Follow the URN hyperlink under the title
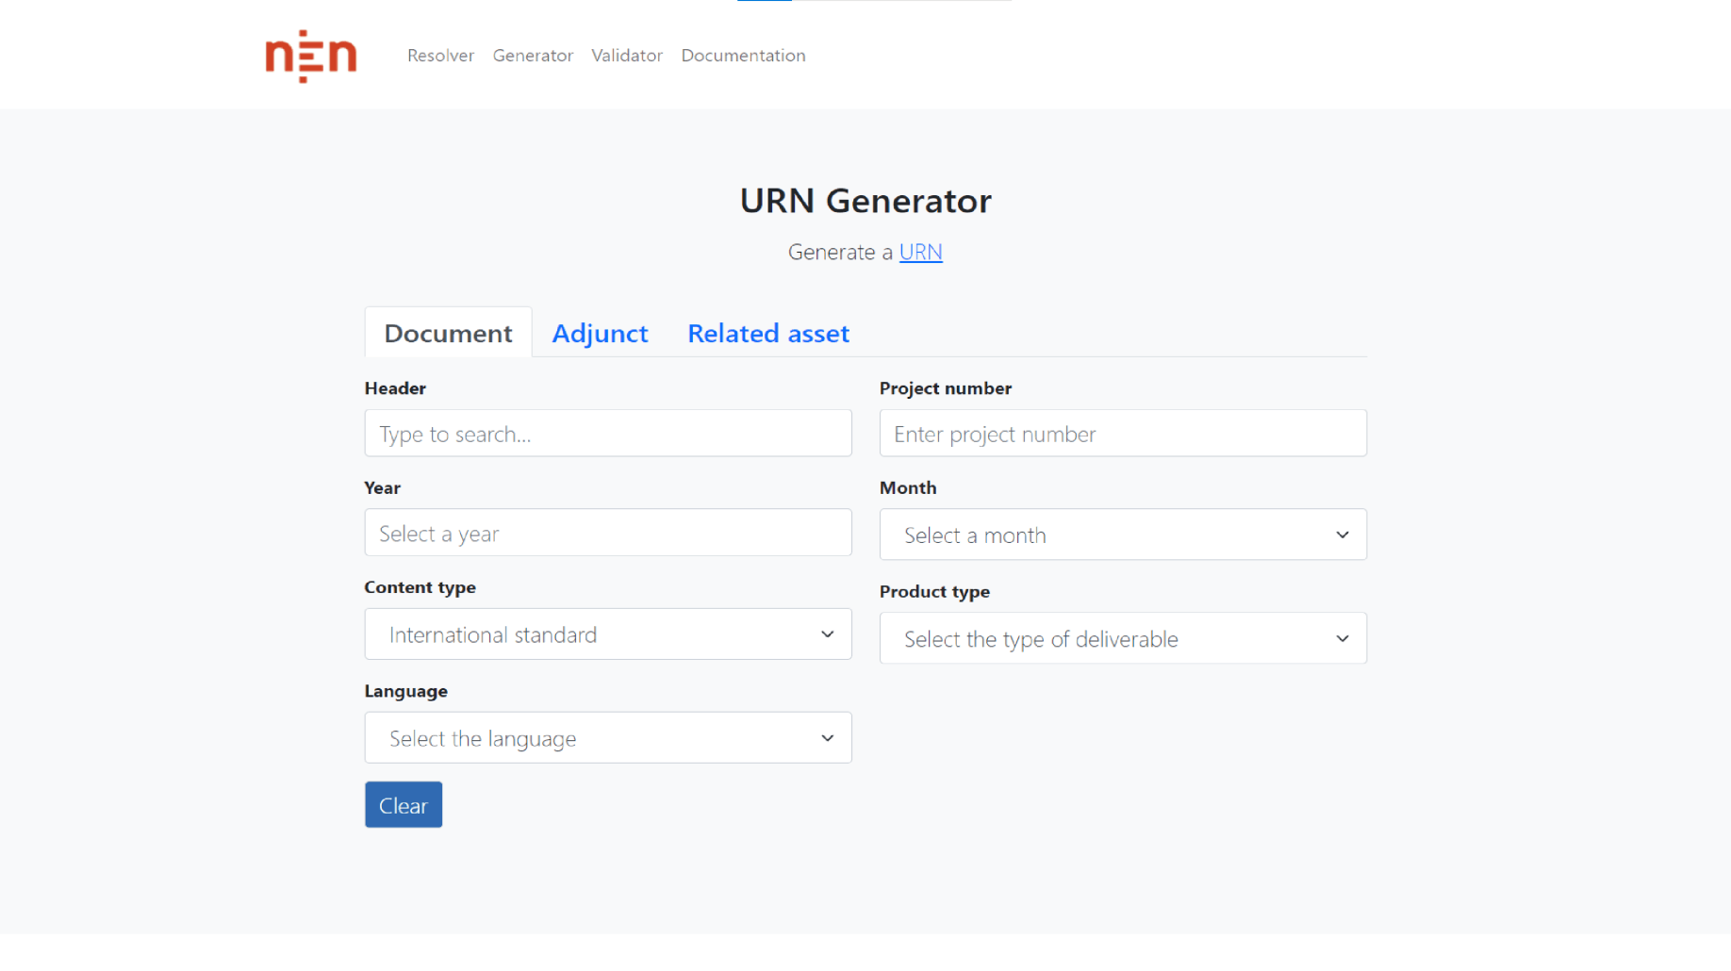The width and height of the screenshot is (1731, 971). click(920, 252)
